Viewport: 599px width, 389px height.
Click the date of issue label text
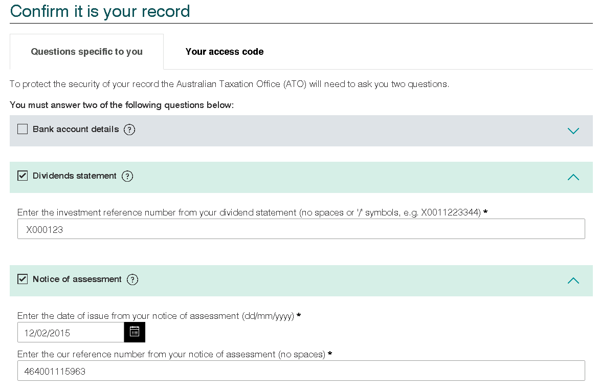pos(156,316)
